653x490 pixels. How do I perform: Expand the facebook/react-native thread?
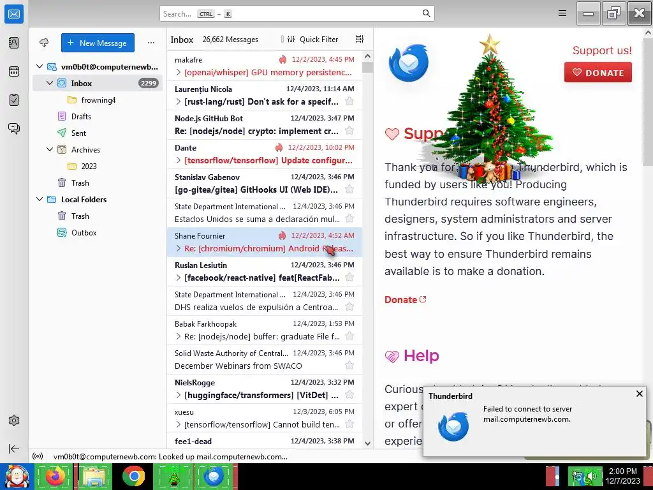179,278
